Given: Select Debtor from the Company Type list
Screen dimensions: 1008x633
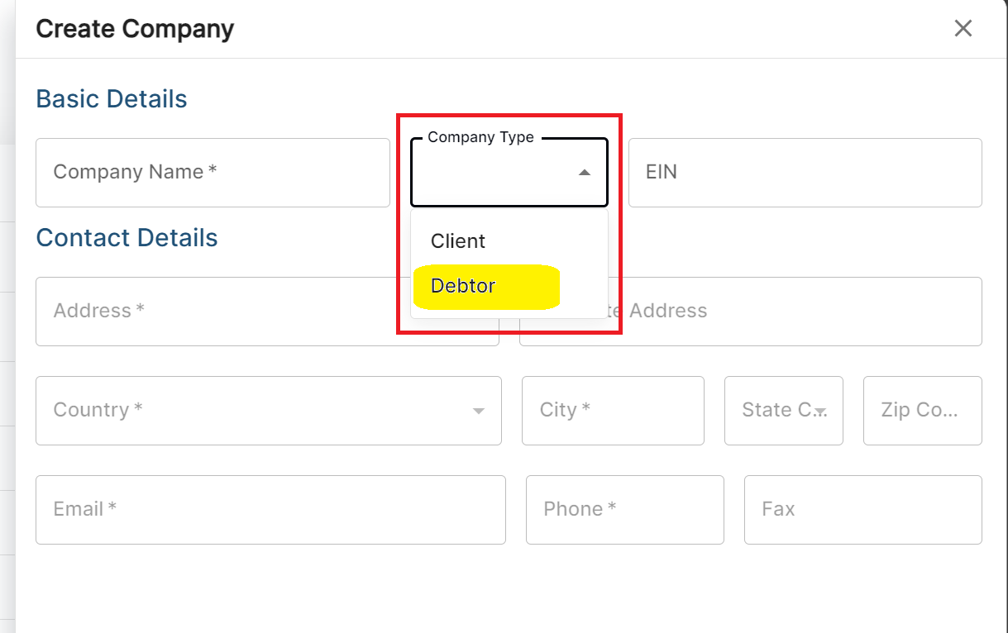Looking at the screenshot, I should coord(463,286).
